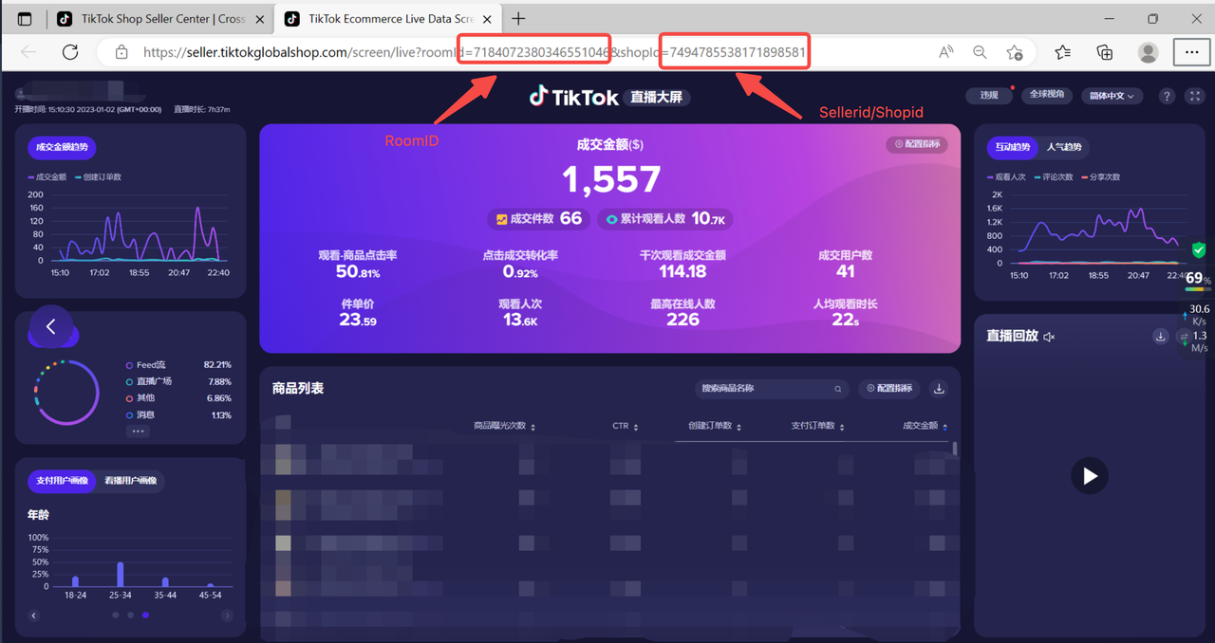Open the browser settings ellipsis menu
The width and height of the screenshot is (1215, 643).
(1191, 52)
